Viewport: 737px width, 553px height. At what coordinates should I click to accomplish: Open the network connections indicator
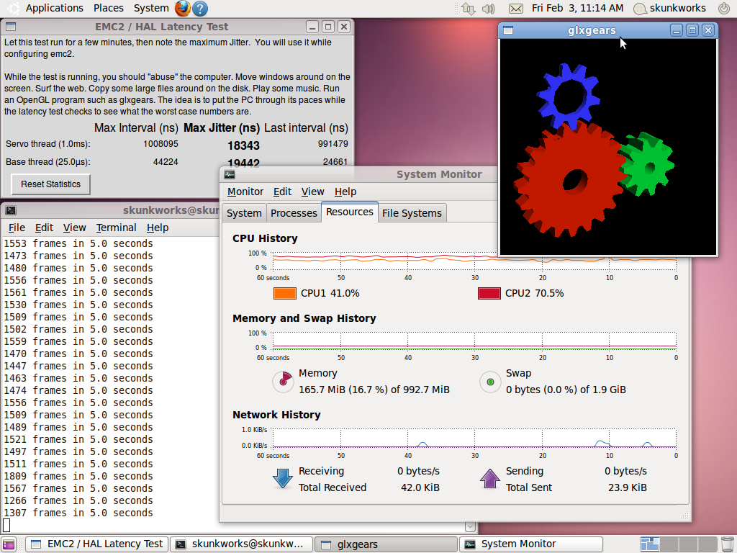click(468, 9)
